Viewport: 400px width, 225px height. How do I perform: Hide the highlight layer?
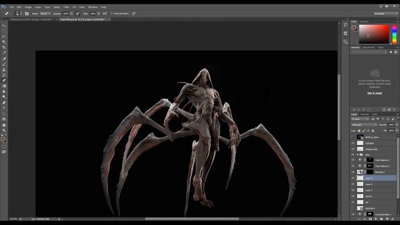tap(353, 143)
